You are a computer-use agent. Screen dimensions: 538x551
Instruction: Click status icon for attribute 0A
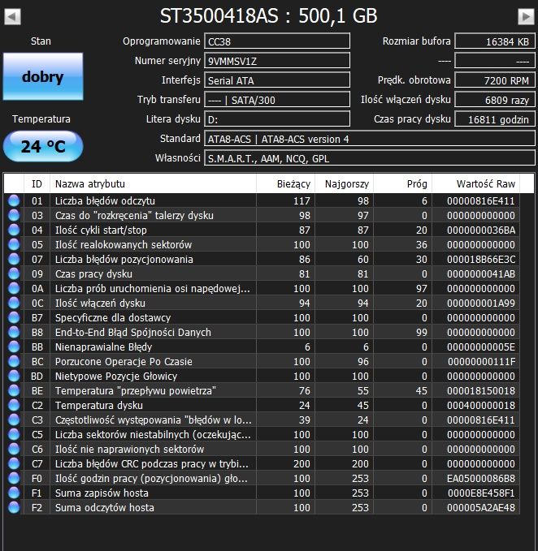14,288
